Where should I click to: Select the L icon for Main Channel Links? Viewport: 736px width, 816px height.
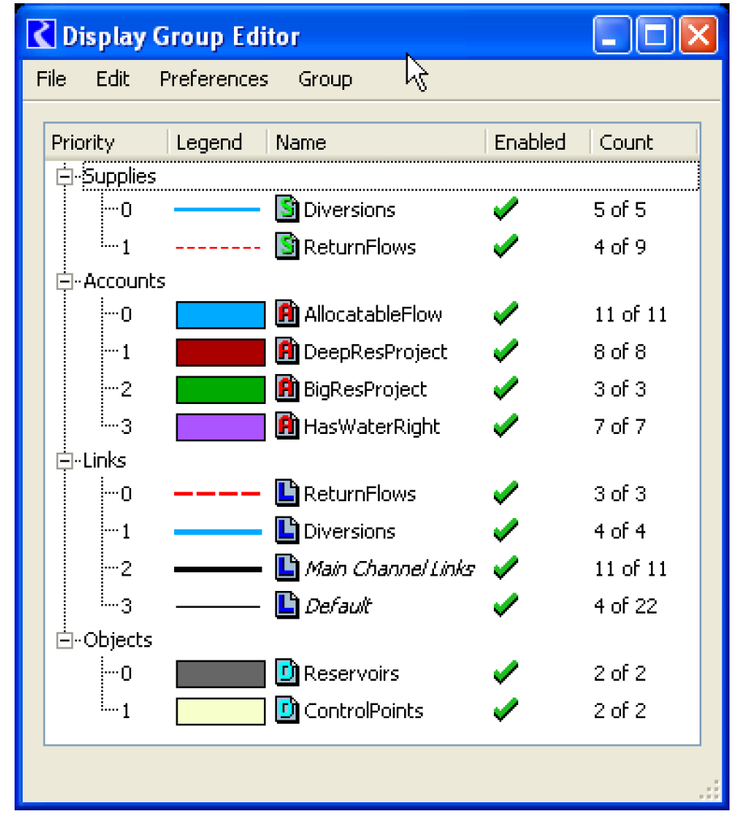[287, 569]
